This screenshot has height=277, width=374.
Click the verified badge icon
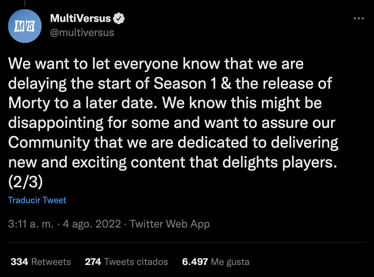click(x=119, y=18)
